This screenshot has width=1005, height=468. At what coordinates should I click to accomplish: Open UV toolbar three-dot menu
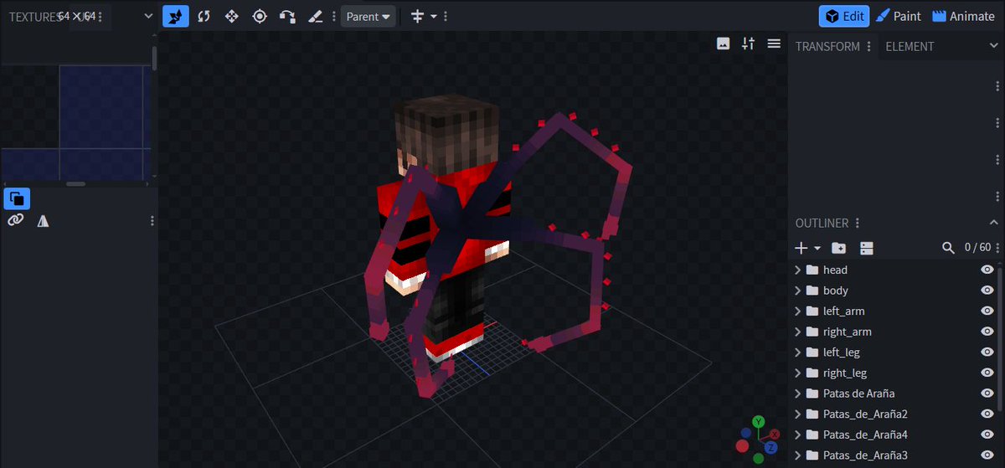tap(152, 220)
